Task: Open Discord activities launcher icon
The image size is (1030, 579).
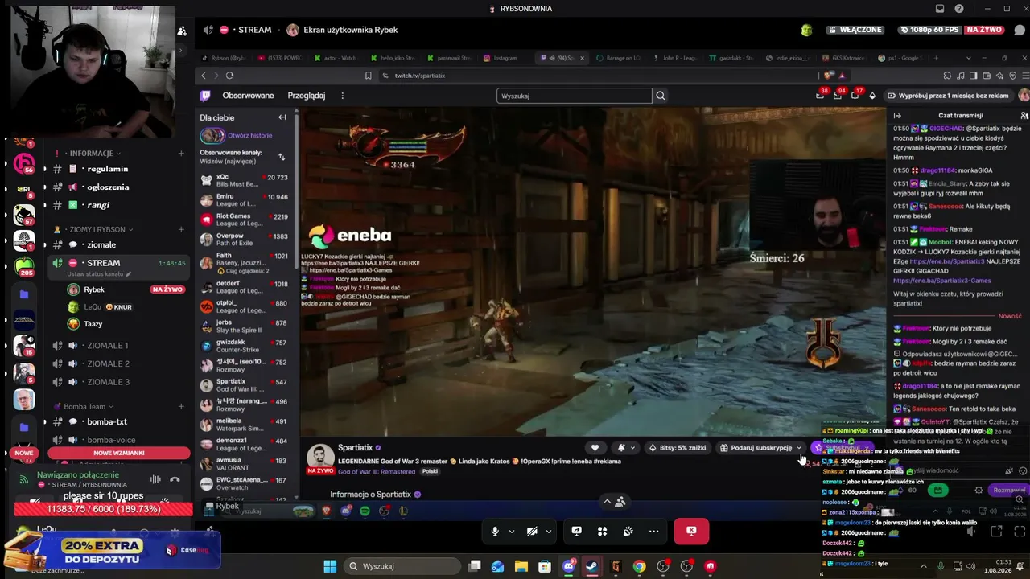Action: (602, 531)
